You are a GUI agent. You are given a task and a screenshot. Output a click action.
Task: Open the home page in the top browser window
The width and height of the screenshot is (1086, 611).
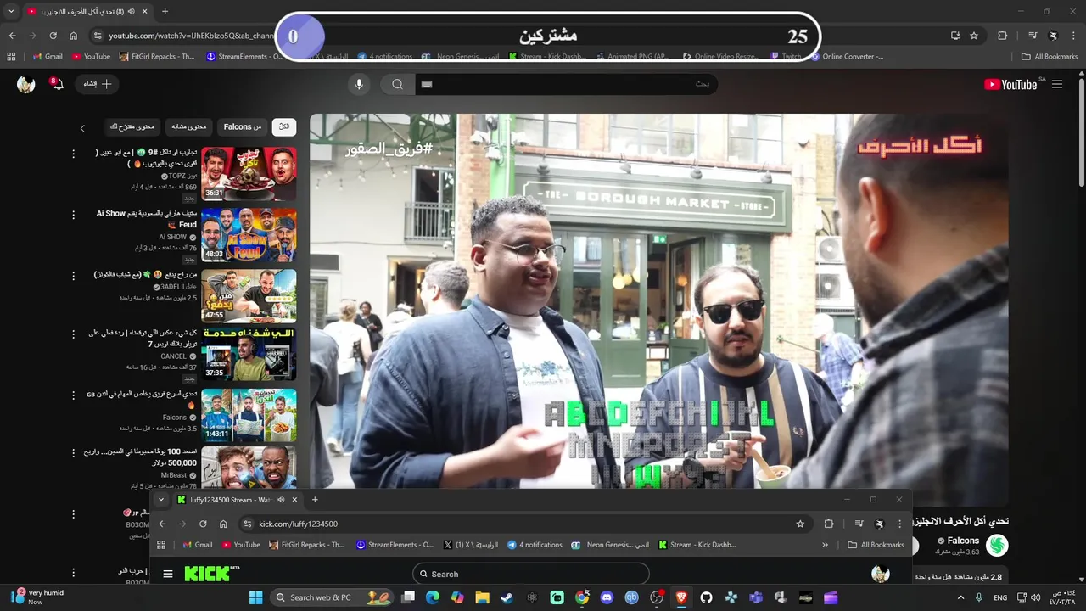point(73,36)
